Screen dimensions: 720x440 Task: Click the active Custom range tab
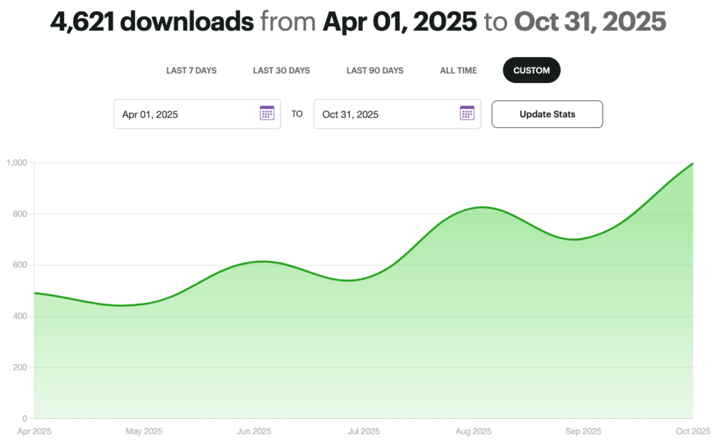coord(532,70)
